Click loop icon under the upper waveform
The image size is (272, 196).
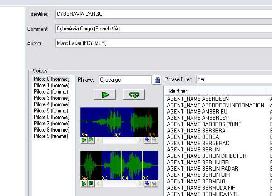pyautogui.click(x=91, y=140)
